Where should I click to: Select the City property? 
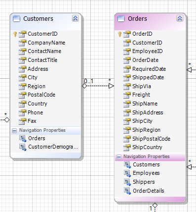point(33,78)
